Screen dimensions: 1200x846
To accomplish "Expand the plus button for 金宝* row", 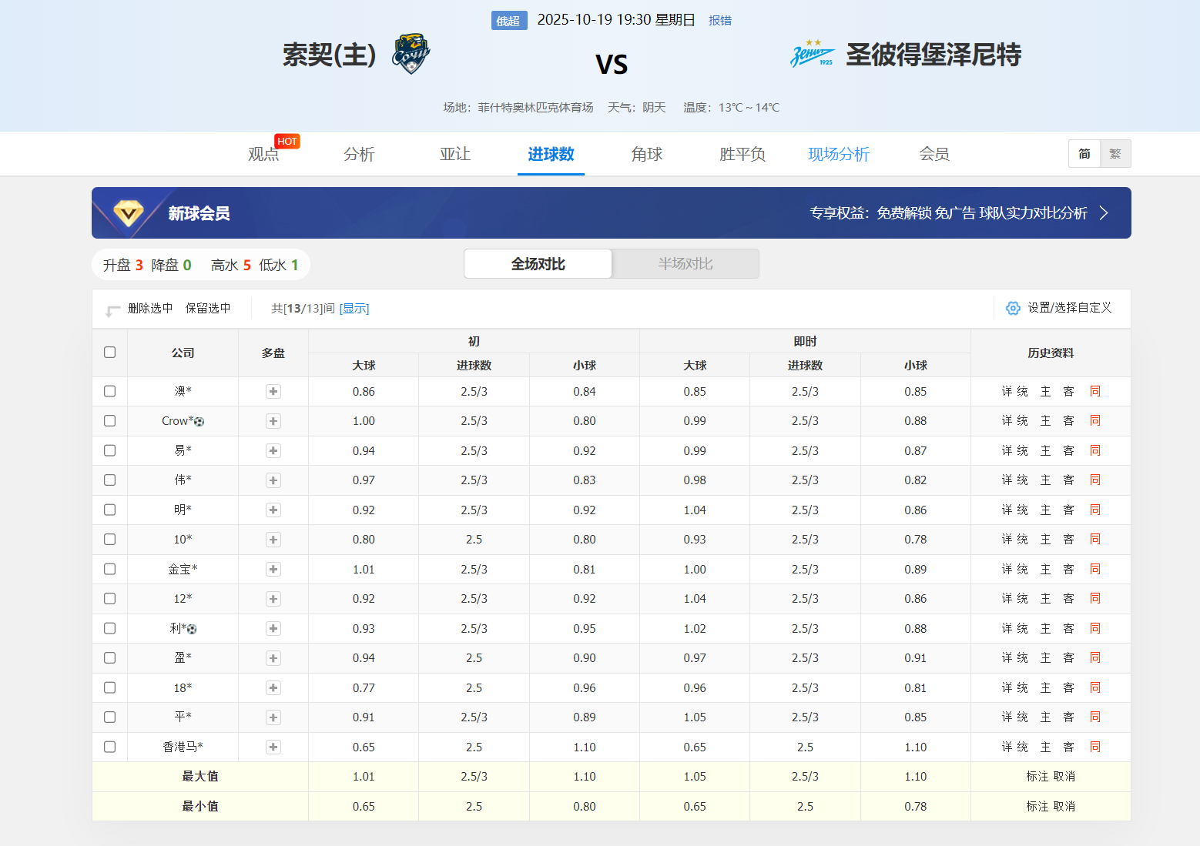I will [x=273, y=570].
